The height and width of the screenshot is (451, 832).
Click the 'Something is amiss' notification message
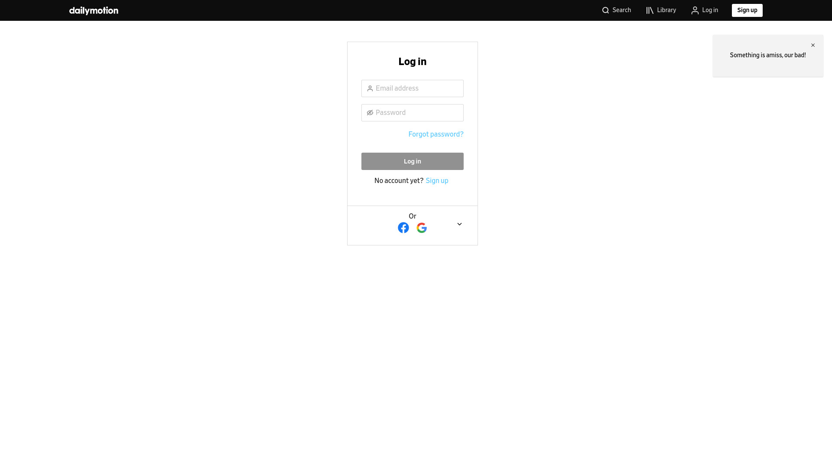pyautogui.click(x=767, y=56)
